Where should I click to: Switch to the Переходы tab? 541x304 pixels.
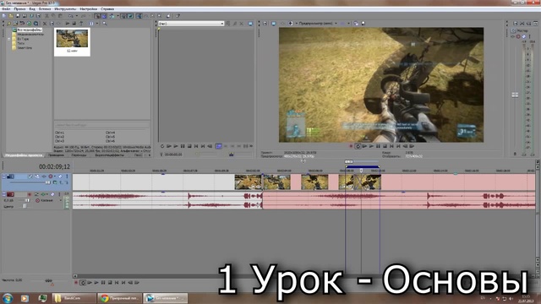(x=79, y=155)
